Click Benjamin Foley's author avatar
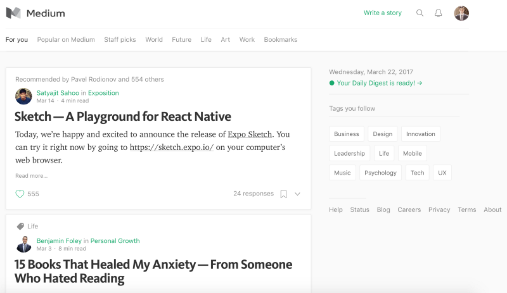This screenshot has height=293, width=507. tap(23, 244)
